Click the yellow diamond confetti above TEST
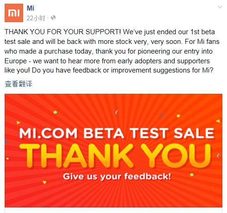 click(178, 116)
